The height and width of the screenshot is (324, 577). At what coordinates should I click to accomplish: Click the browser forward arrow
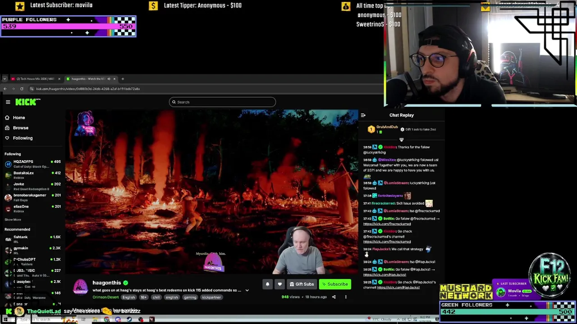pos(13,89)
